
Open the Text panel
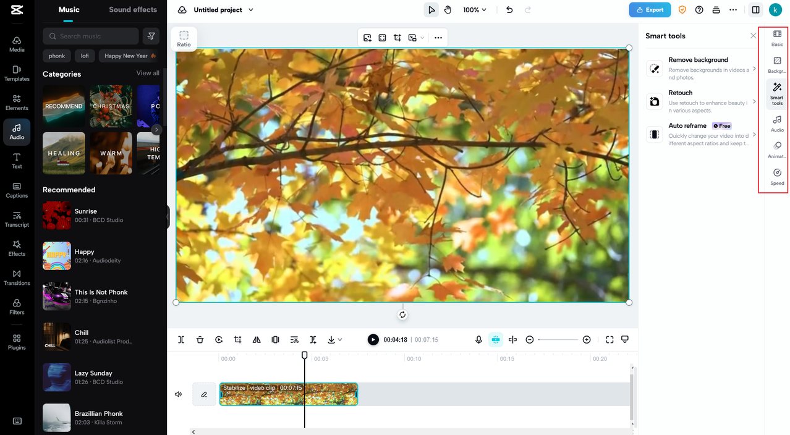click(x=17, y=161)
